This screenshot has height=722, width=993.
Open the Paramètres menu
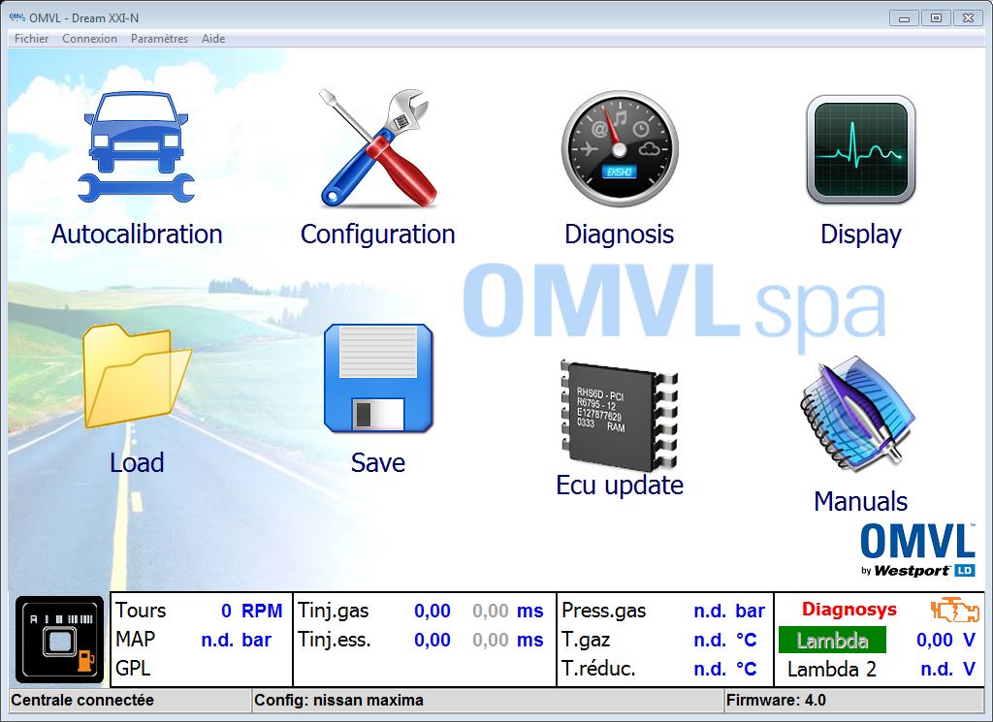click(x=160, y=39)
